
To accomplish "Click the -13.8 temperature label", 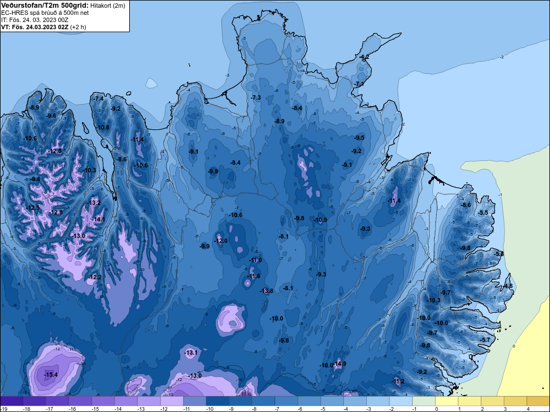I will (266, 291).
